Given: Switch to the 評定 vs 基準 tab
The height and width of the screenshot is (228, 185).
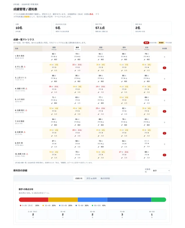Looking at the screenshot, I should click(92, 179).
